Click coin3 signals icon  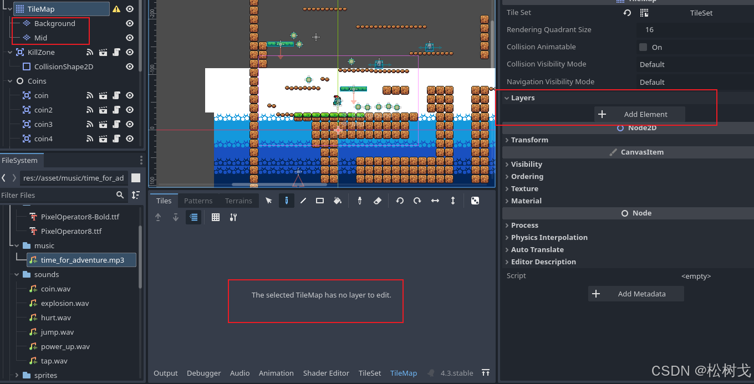point(90,124)
